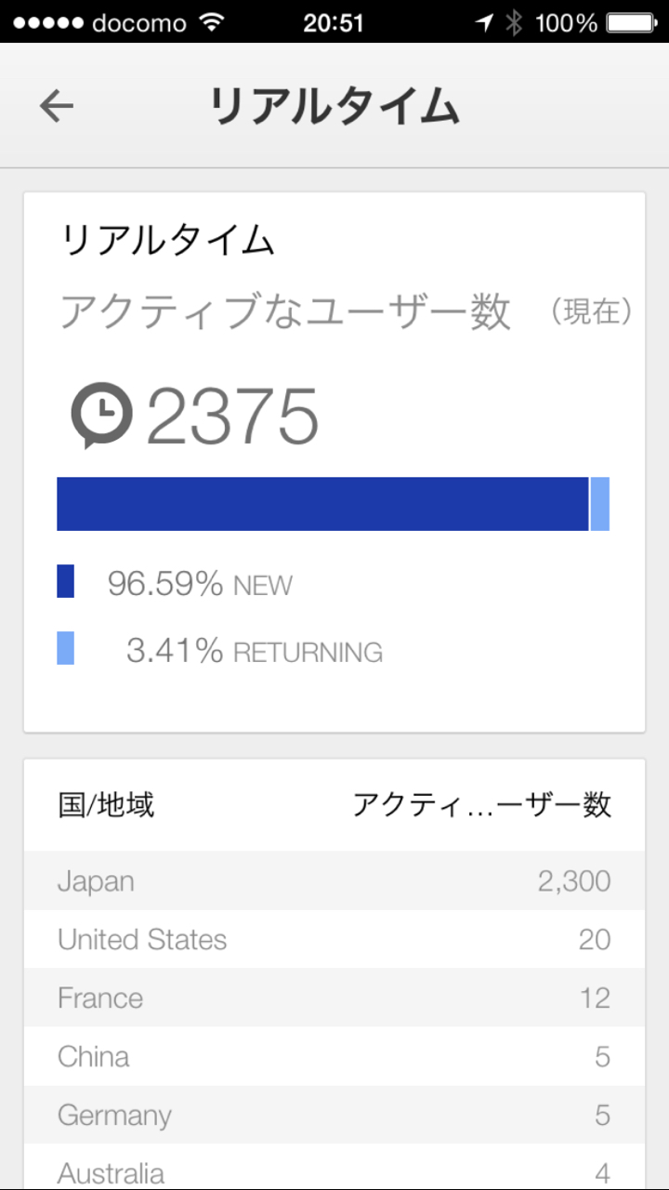This screenshot has width=669, height=1190.
Task: Tap the light blue RETURNING legend swatch
Action: click(66, 648)
